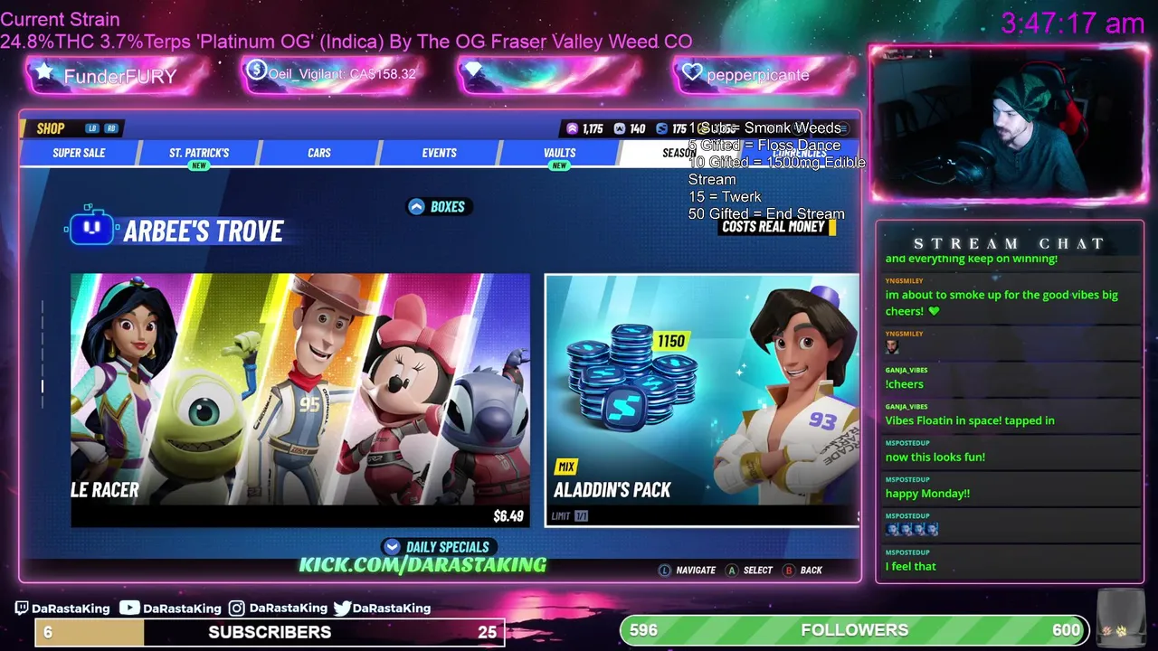Click 'now this looks fun!' chat message
Viewport: 1158px width, 651px height.
coord(935,458)
